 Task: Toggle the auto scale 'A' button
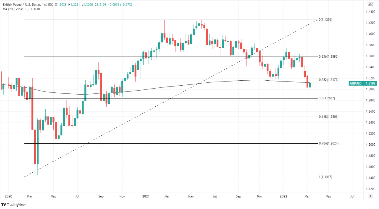(x=370, y=196)
